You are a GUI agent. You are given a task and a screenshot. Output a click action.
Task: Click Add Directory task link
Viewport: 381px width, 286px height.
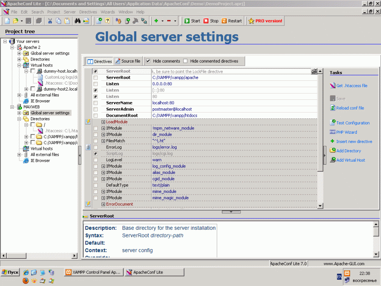pyautogui.click(x=348, y=151)
